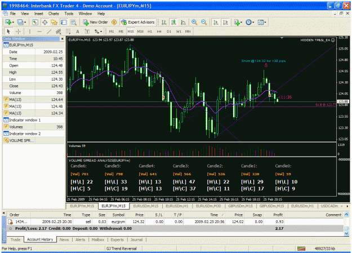Open the Journal terminal tab

pyautogui.click(x=136, y=239)
